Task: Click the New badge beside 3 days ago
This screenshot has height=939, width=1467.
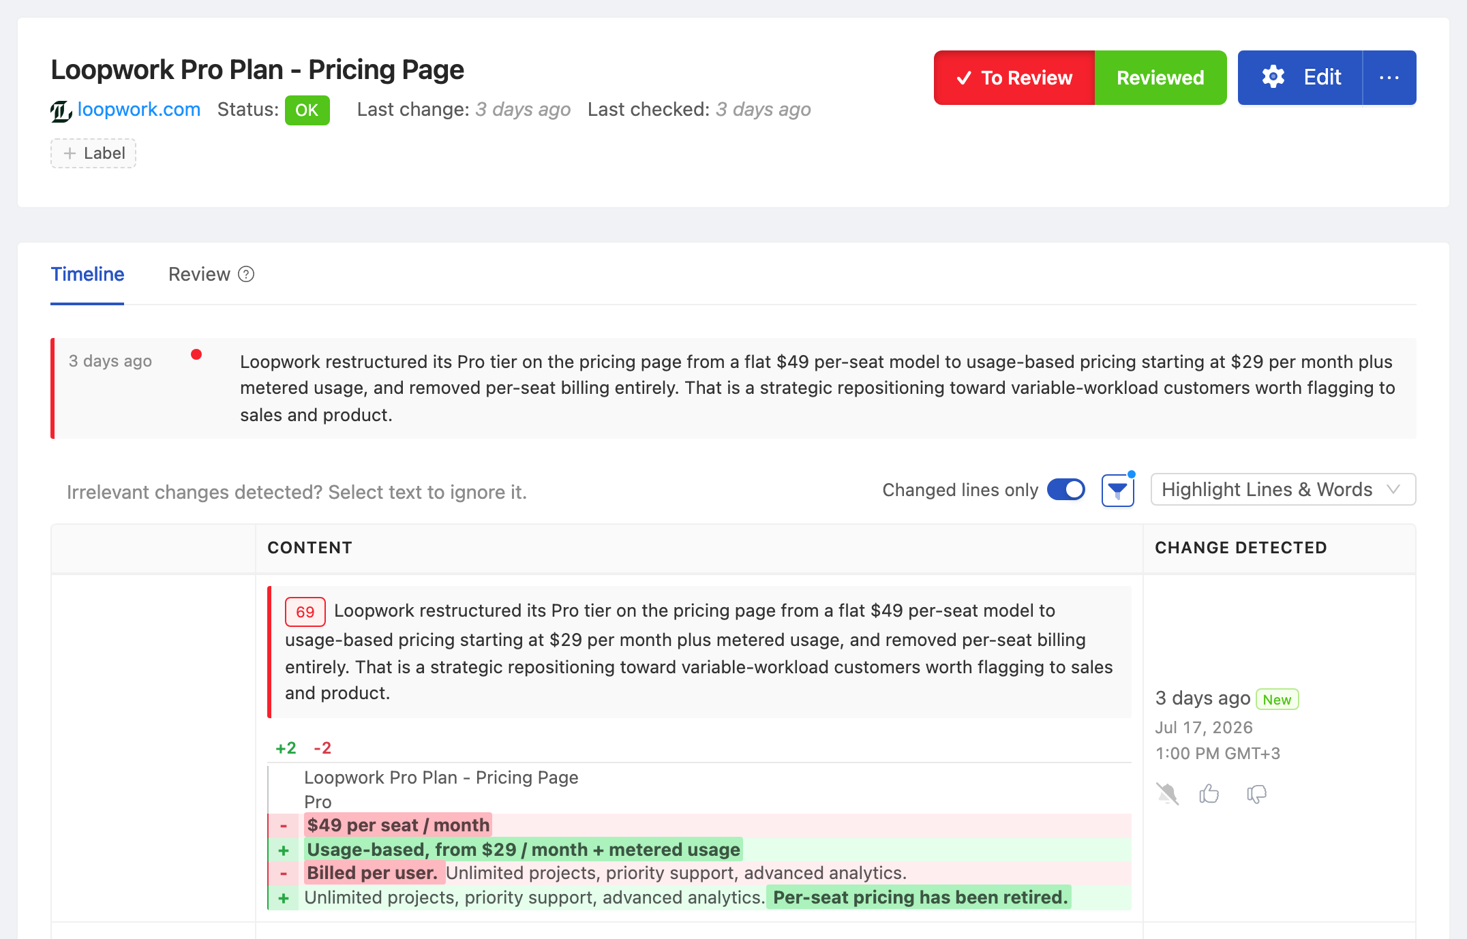Action: point(1277,700)
